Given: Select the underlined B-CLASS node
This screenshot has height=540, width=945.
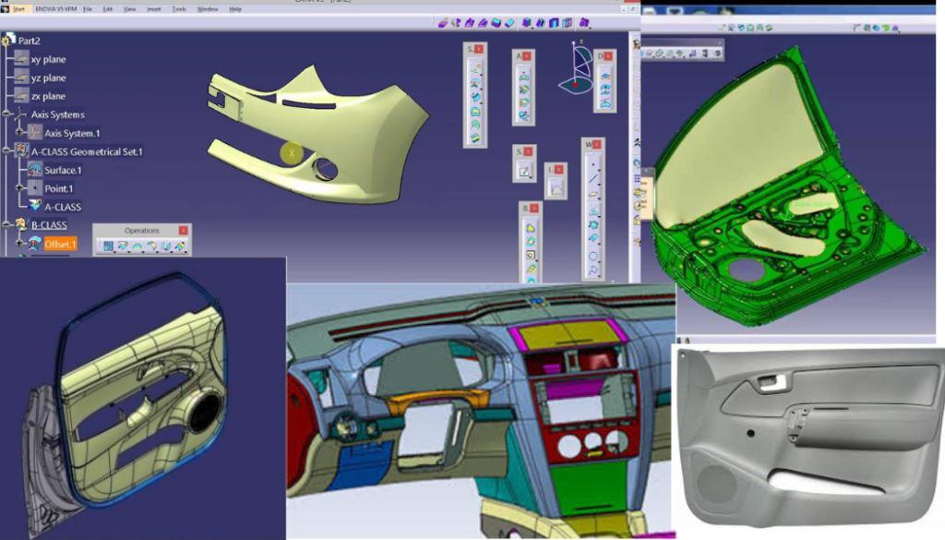Looking at the screenshot, I should 49,225.
